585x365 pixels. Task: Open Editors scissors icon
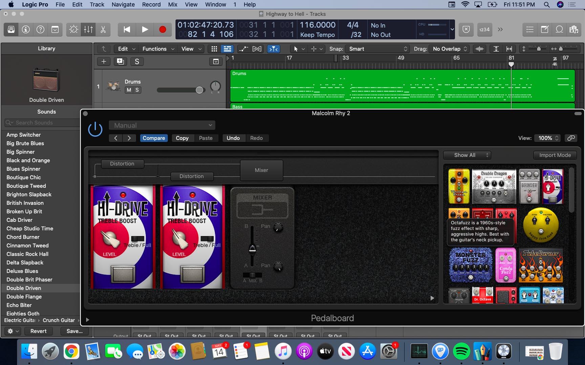point(103,29)
